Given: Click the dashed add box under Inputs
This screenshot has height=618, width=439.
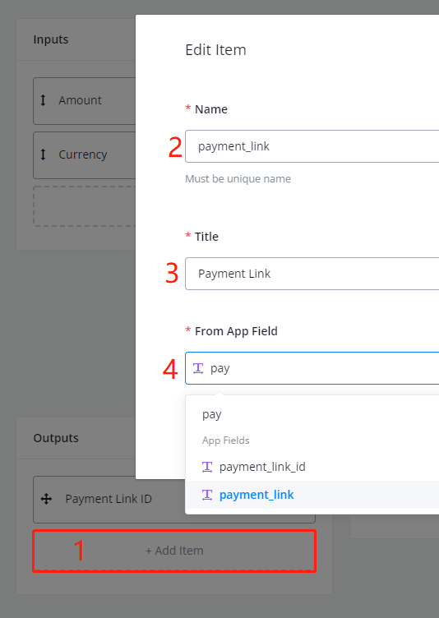Looking at the screenshot, I should point(85,206).
